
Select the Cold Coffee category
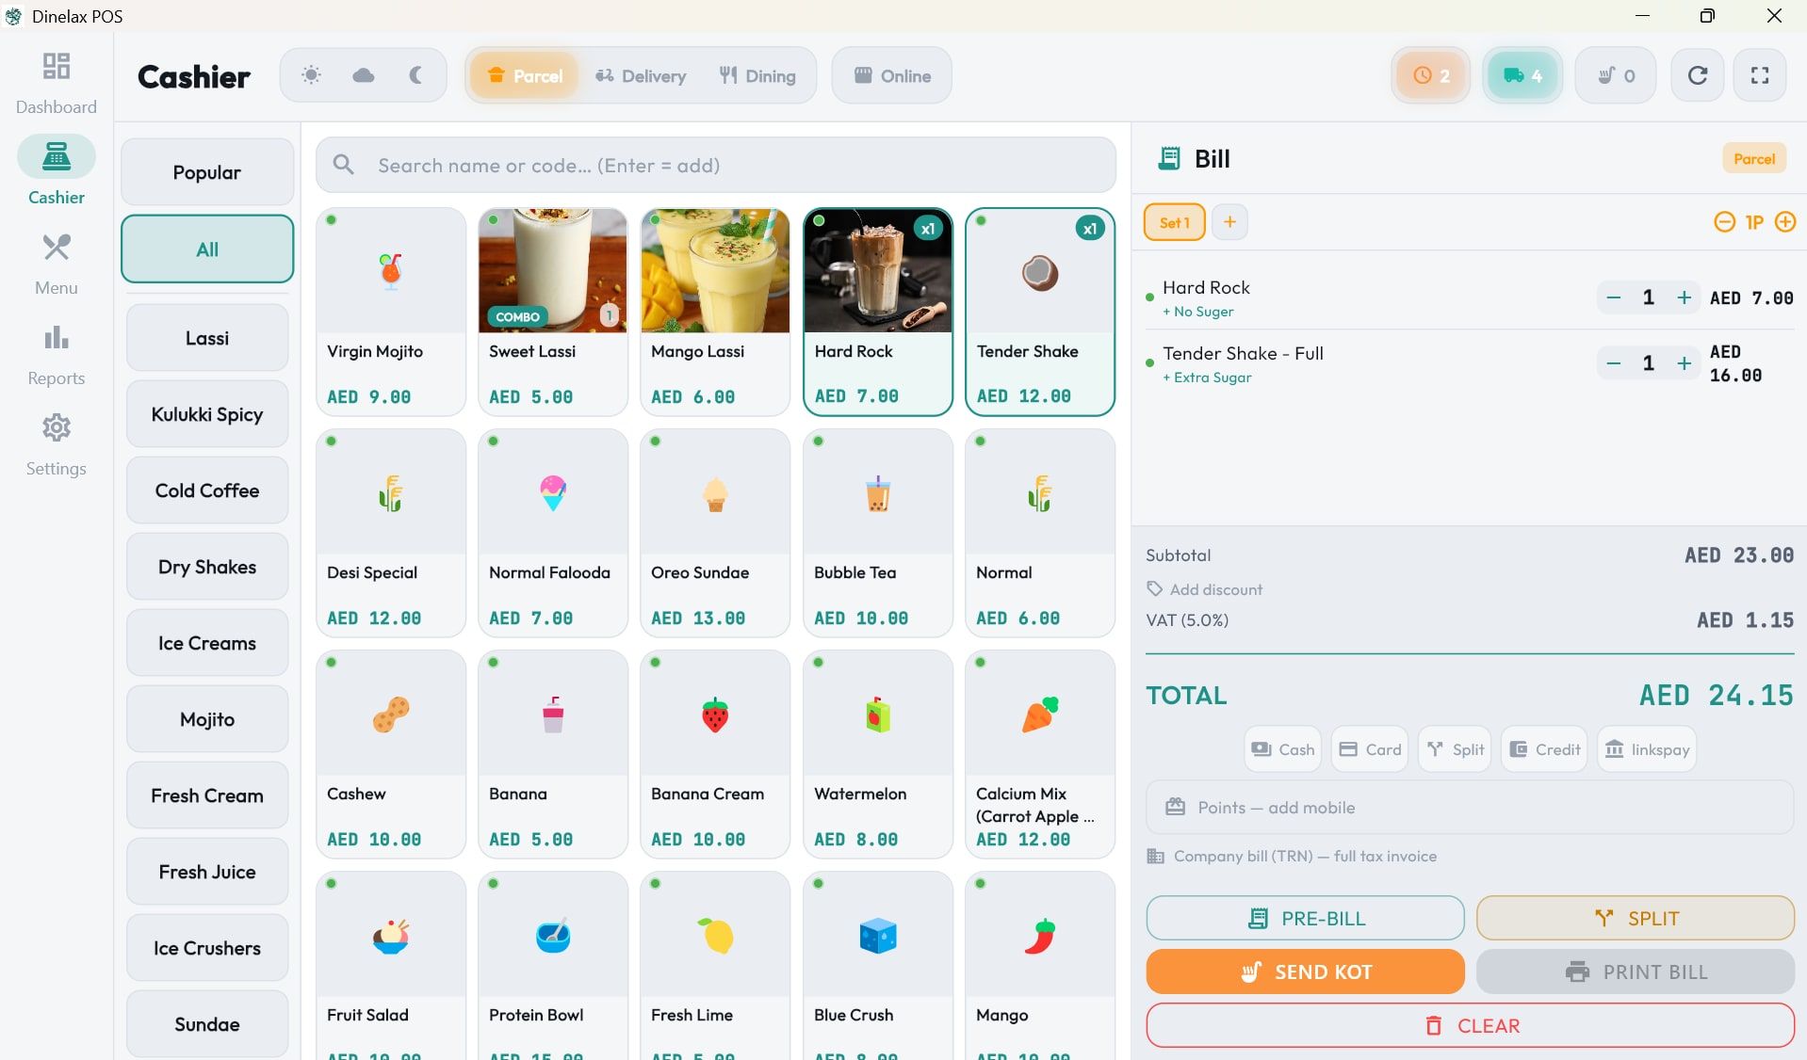point(207,490)
